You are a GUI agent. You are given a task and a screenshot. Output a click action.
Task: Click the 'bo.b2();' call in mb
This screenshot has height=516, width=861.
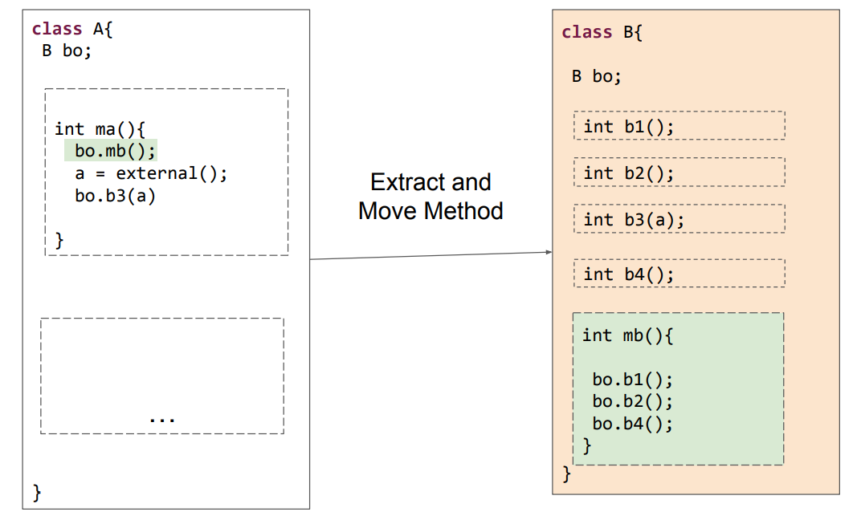(x=632, y=401)
